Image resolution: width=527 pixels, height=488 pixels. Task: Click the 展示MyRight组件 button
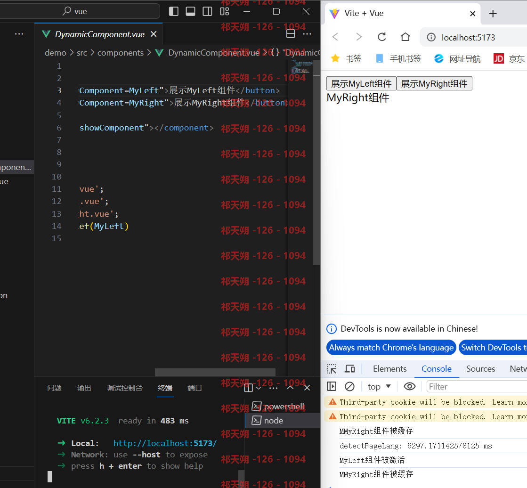tap(434, 83)
